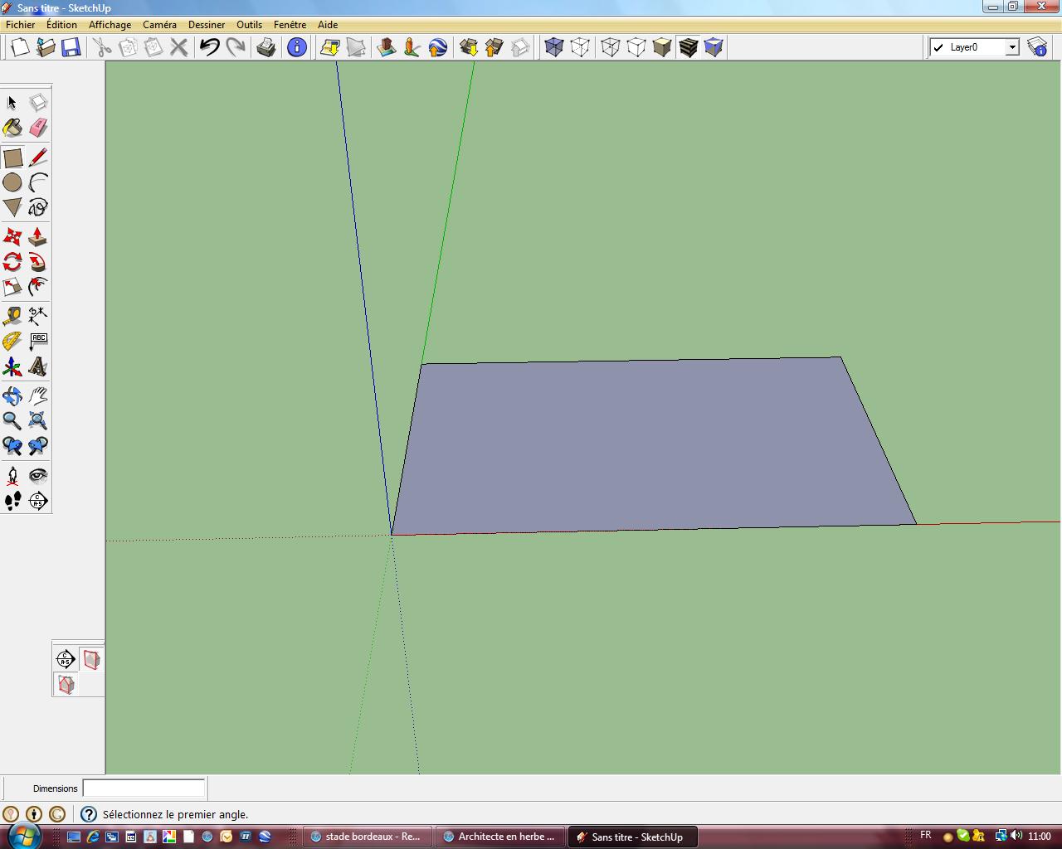Activate the Orbit camera tool
Viewport: 1062px width, 849px height.
12,395
